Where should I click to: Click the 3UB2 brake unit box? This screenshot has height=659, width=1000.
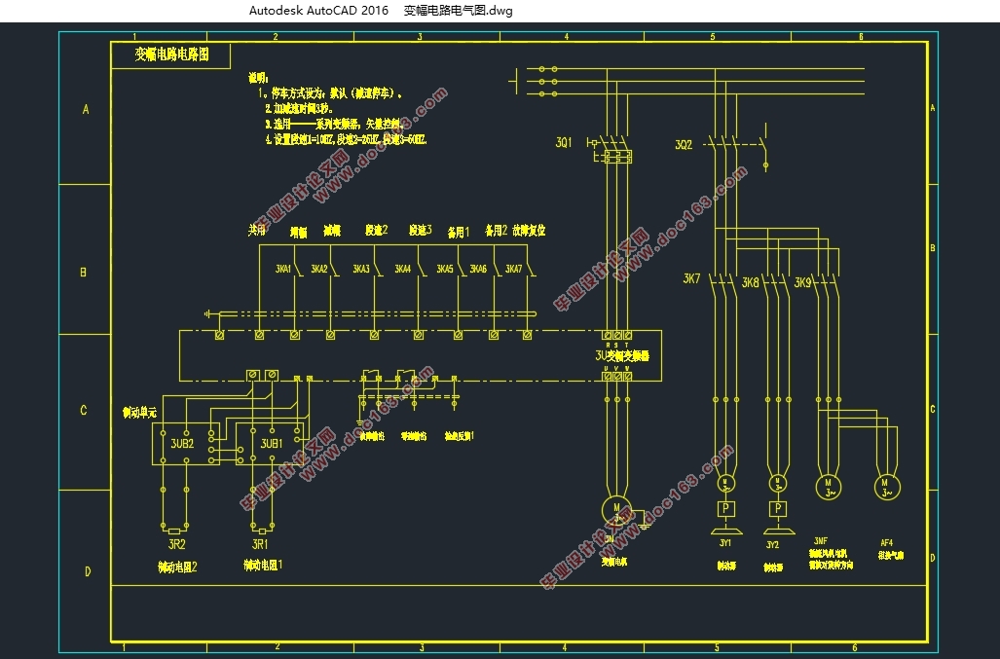pos(186,444)
